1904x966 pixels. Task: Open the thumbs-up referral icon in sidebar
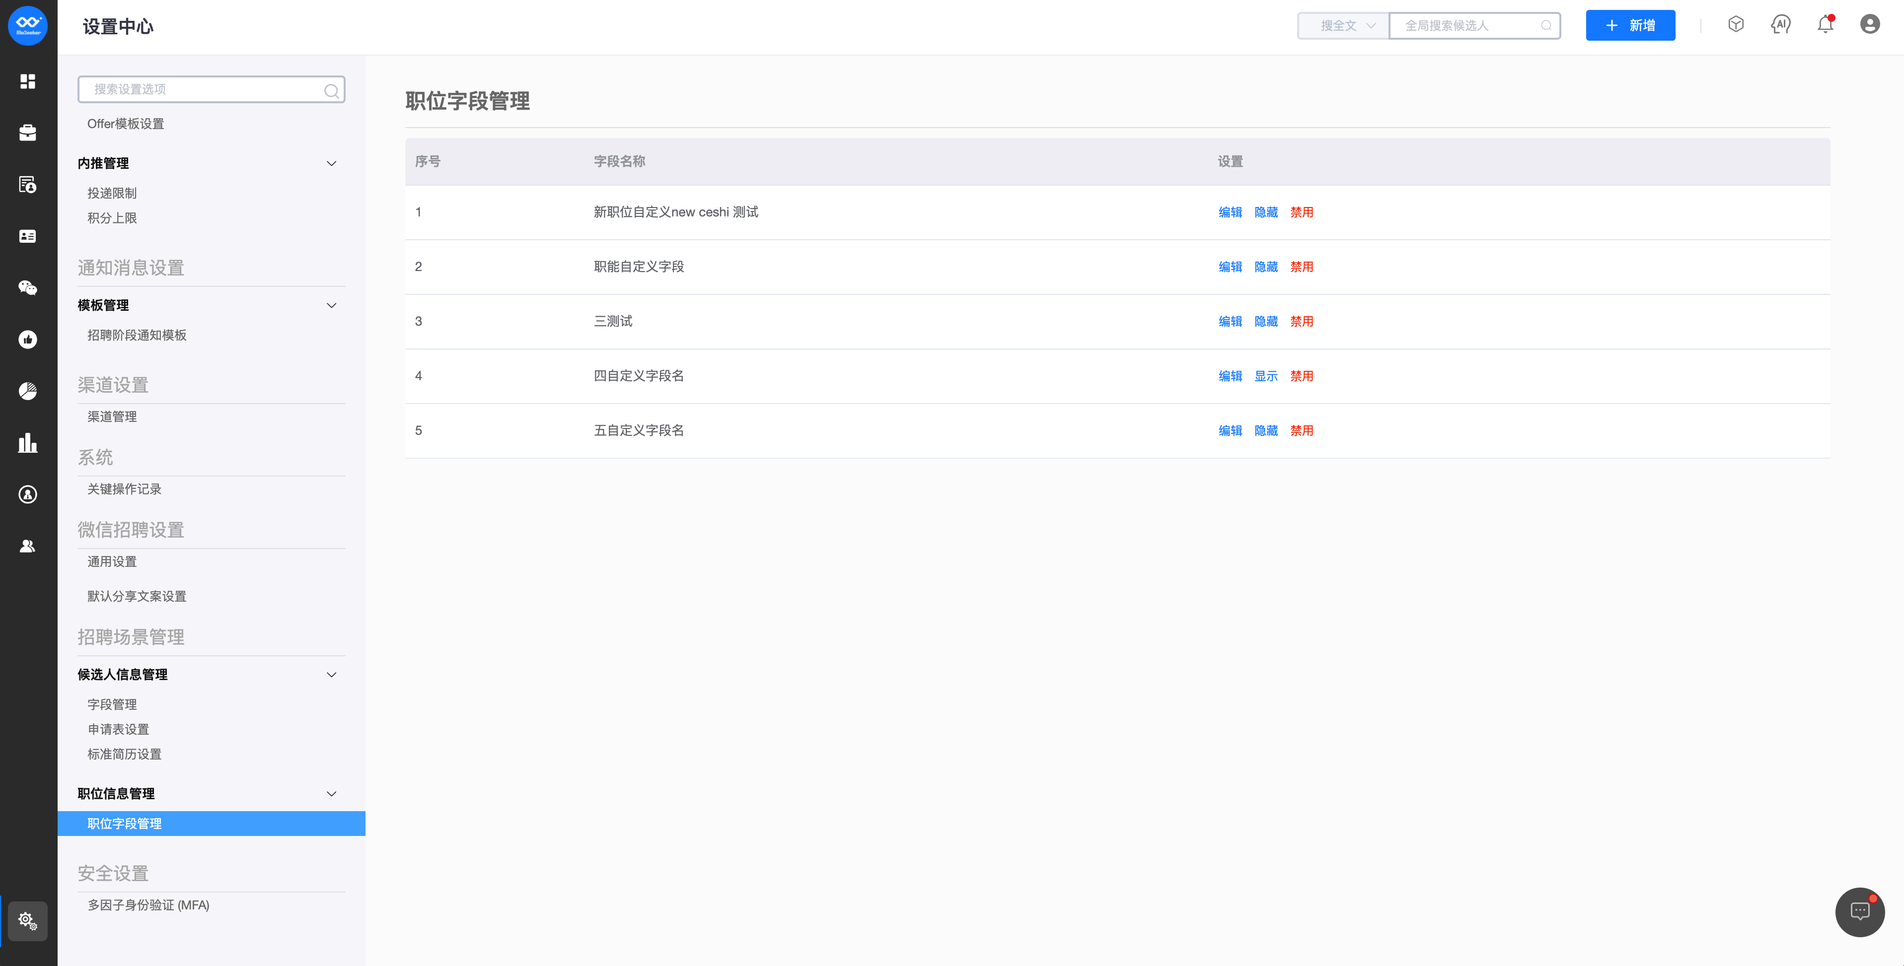pyautogui.click(x=28, y=340)
